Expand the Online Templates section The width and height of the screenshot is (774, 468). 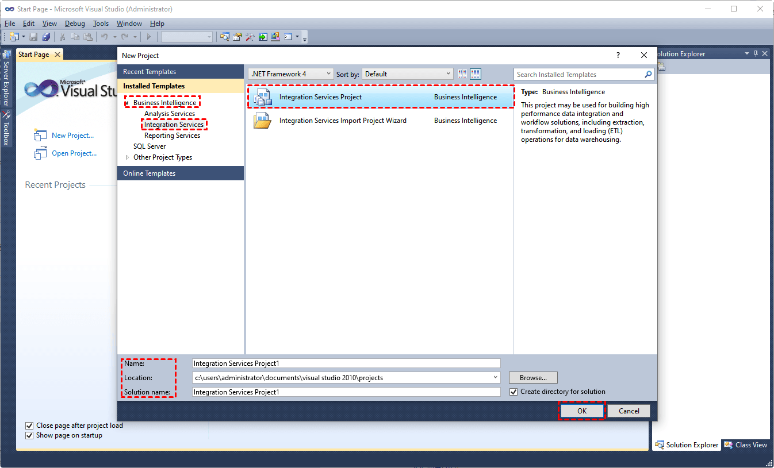(x=181, y=173)
